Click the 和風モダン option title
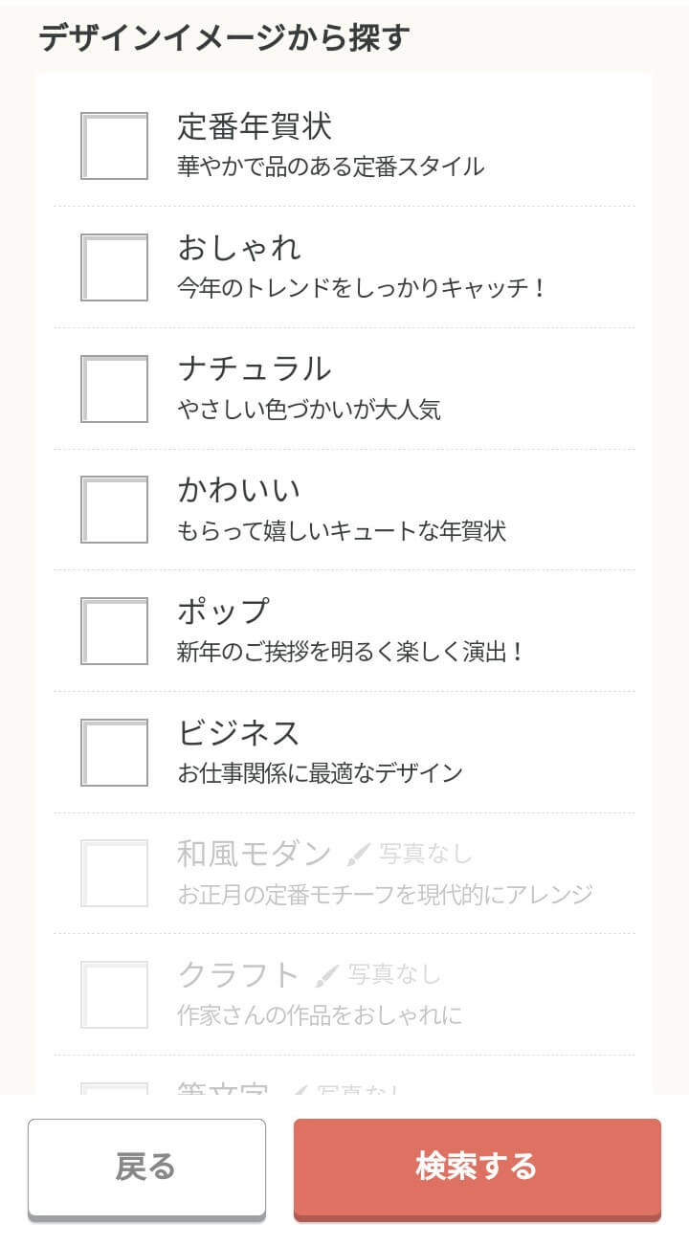Image resolution: width=689 pixels, height=1246 pixels. (255, 853)
